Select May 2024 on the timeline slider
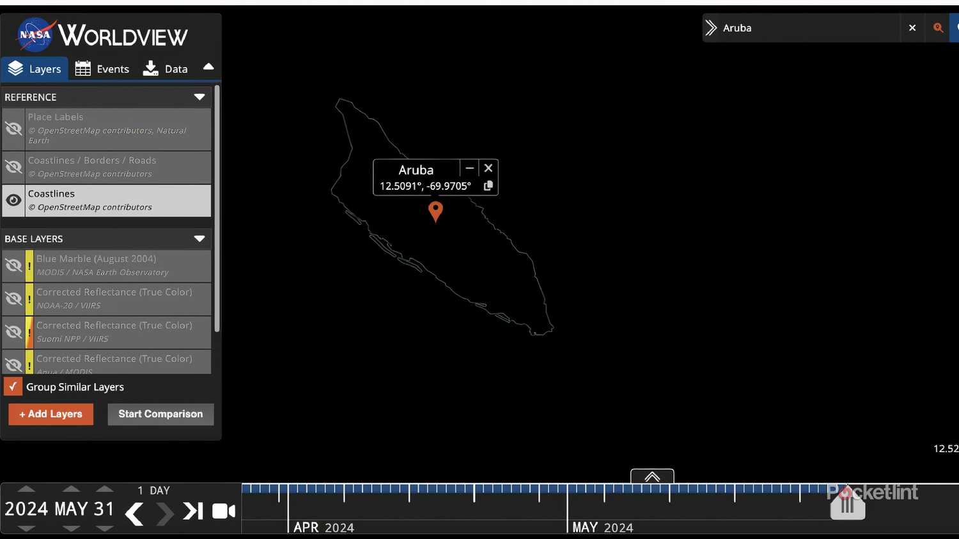Screen dimensions: 959x539 [601, 528]
